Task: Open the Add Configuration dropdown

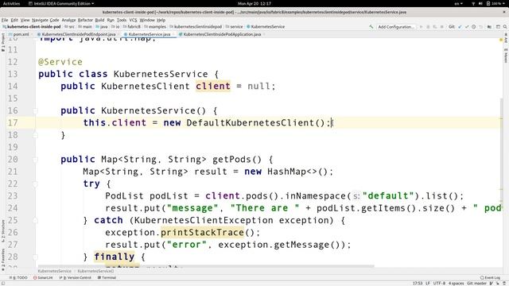Action: (396, 26)
